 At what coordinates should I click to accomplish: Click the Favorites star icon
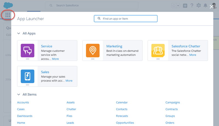(x=174, y=5)
